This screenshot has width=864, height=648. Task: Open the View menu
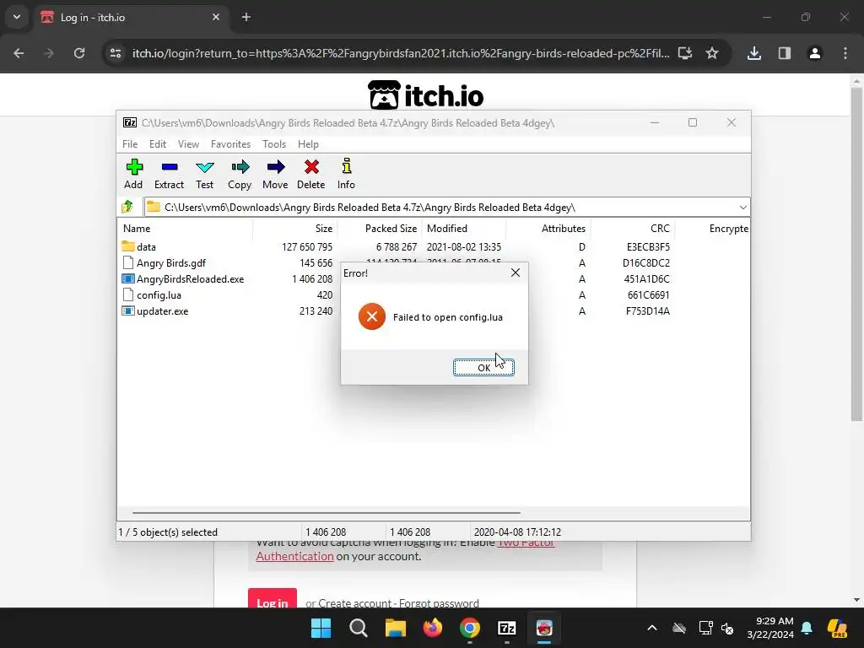pos(188,143)
